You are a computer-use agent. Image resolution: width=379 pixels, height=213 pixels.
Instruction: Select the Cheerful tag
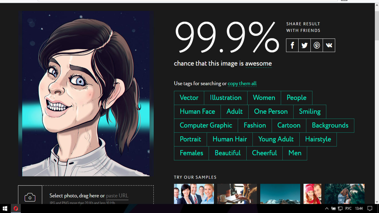pyautogui.click(x=265, y=153)
